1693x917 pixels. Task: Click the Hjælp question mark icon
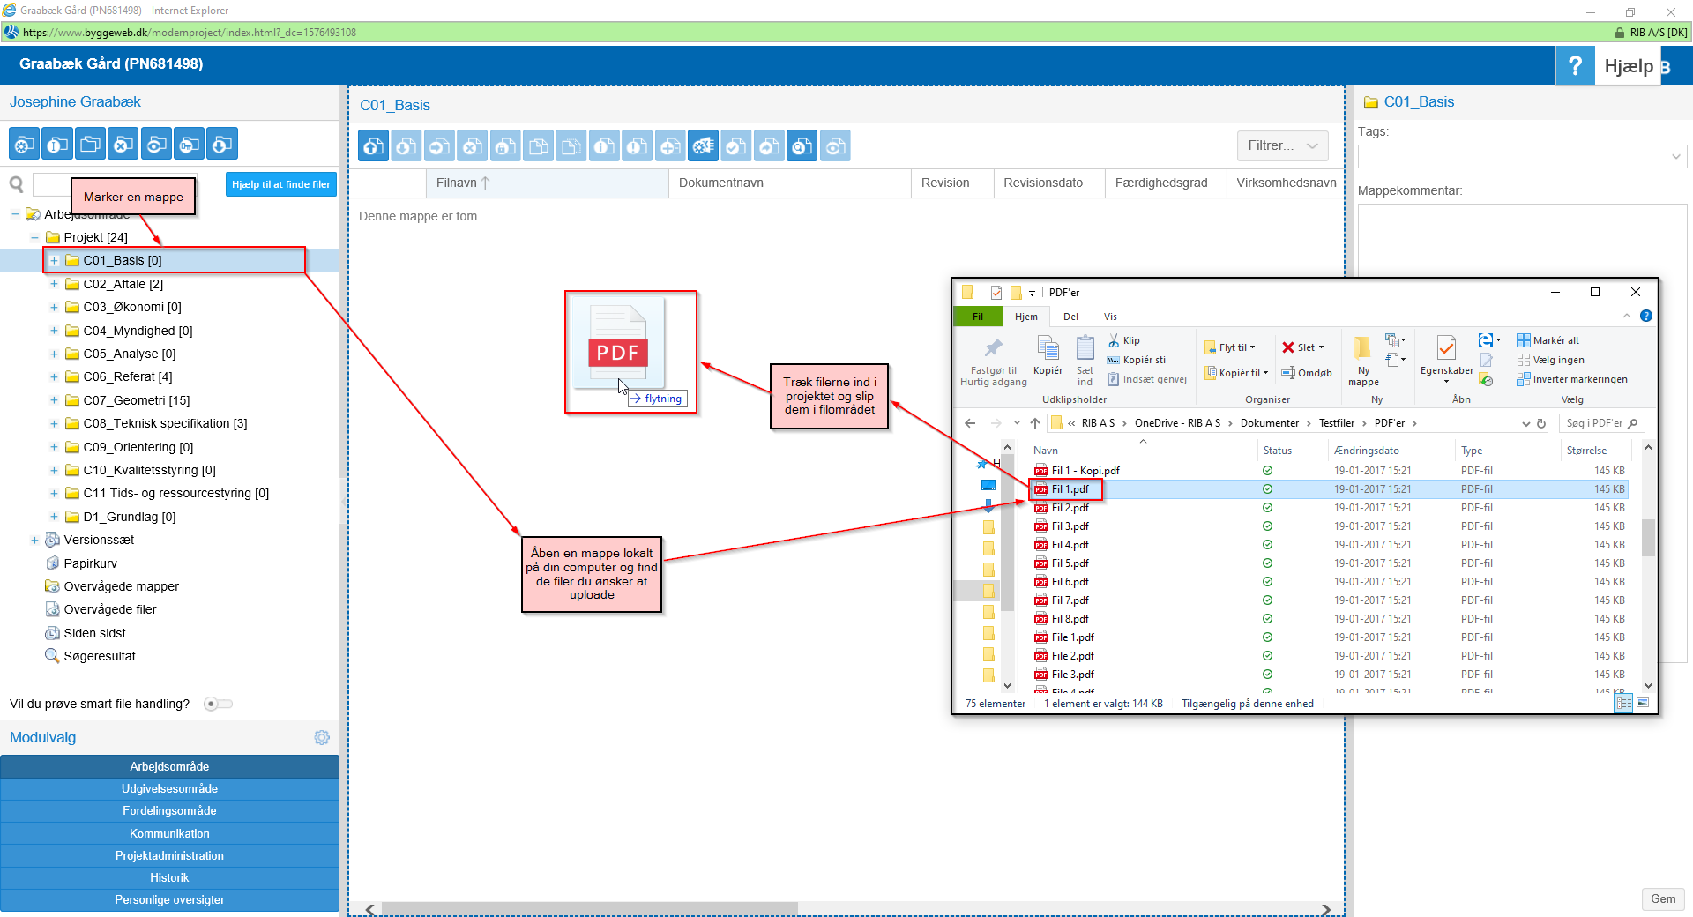[1575, 66]
